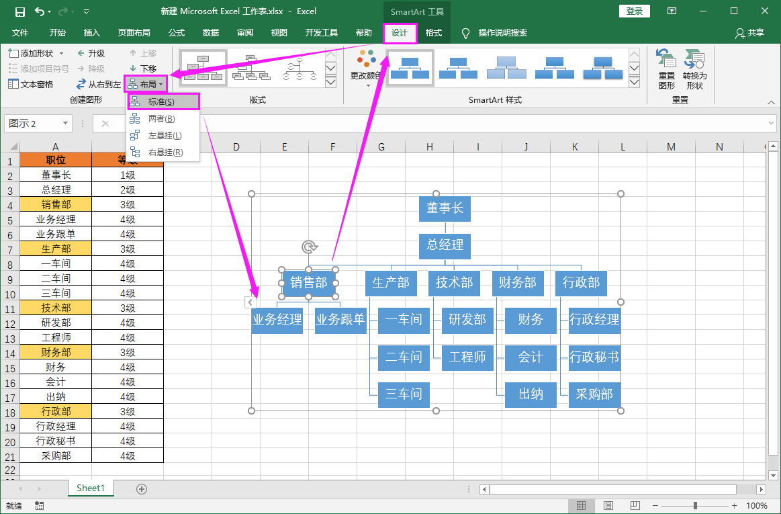Expand the SmartArt 样式 gallery More arrow
Image resolution: width=781 pixels, height=514 pixels.
[633, 82]
